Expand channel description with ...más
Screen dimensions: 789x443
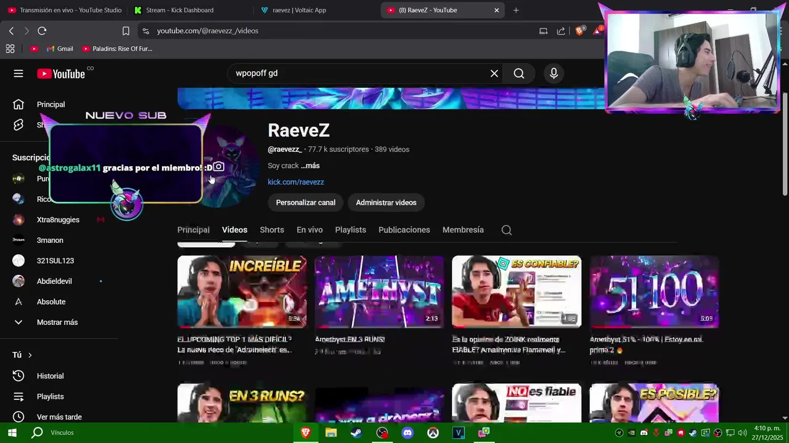tap(310, 166)
